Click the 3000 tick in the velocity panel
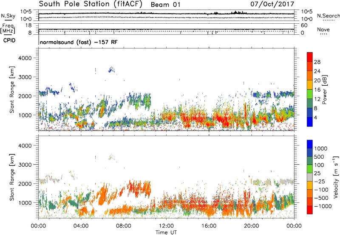Screen dimensions: 340x235 pyautogui.click(x=25, y=165)
